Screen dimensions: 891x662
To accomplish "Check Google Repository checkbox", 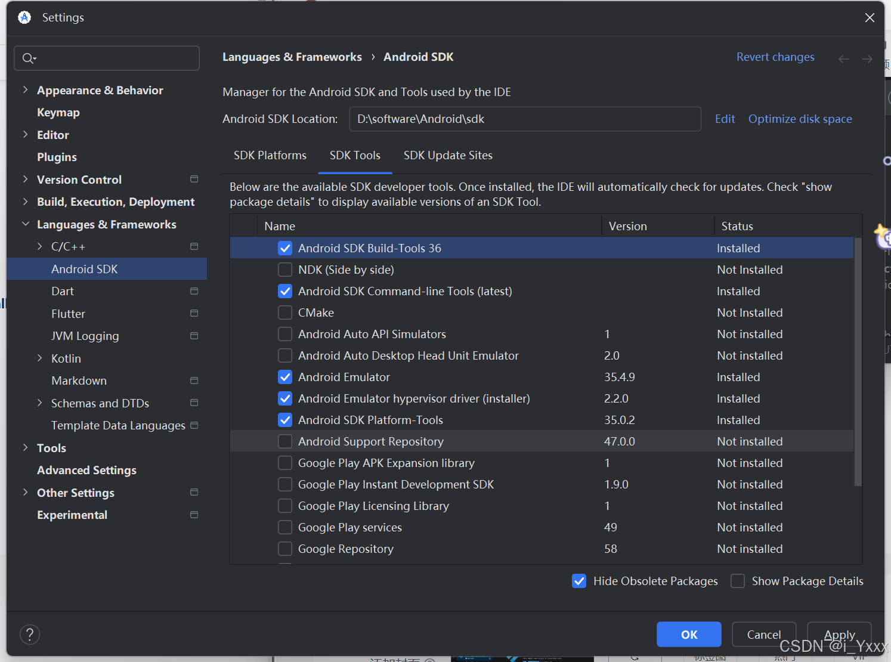I will point(285,549).
